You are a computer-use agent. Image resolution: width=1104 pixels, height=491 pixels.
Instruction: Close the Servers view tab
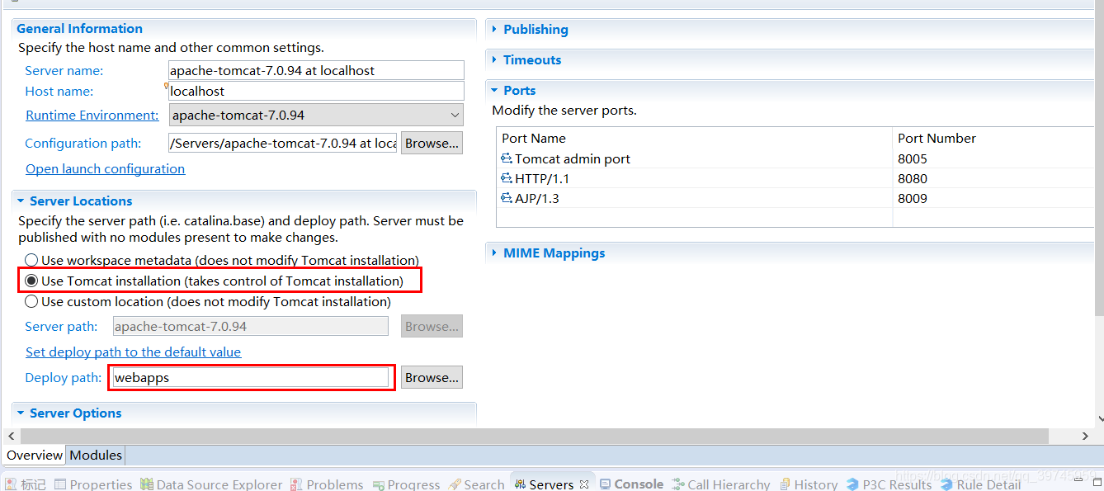click(584, 484)
